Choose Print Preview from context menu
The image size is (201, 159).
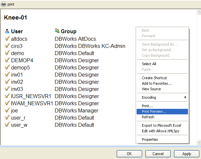coord(162,111)
